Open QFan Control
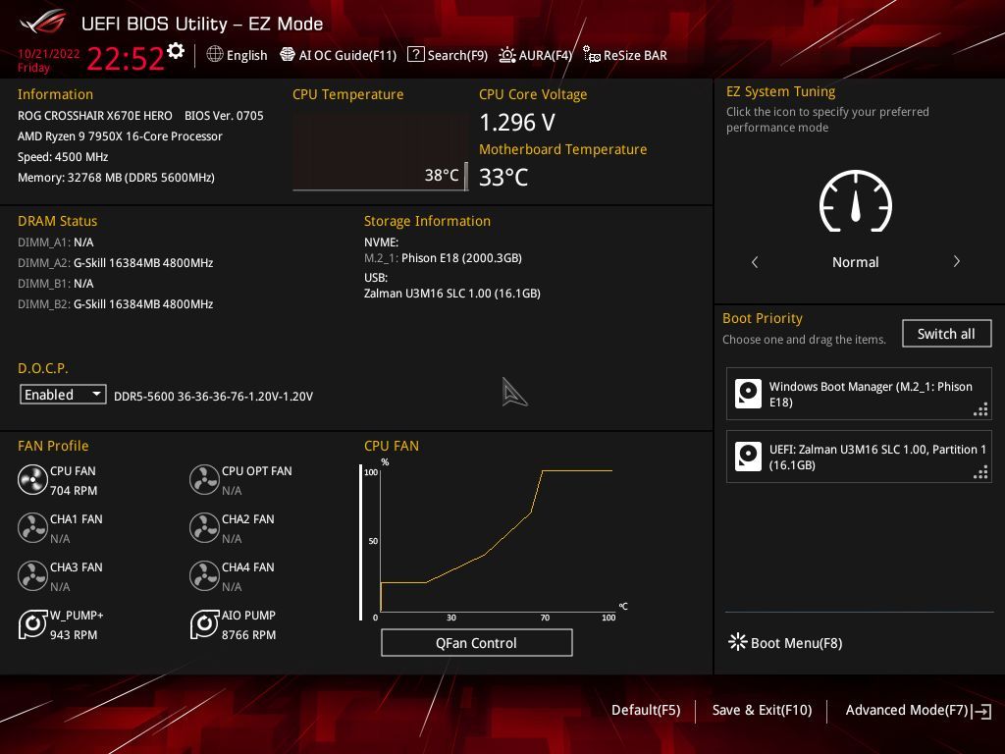This screenshot has width=1005, height=754. pos(476,642)
